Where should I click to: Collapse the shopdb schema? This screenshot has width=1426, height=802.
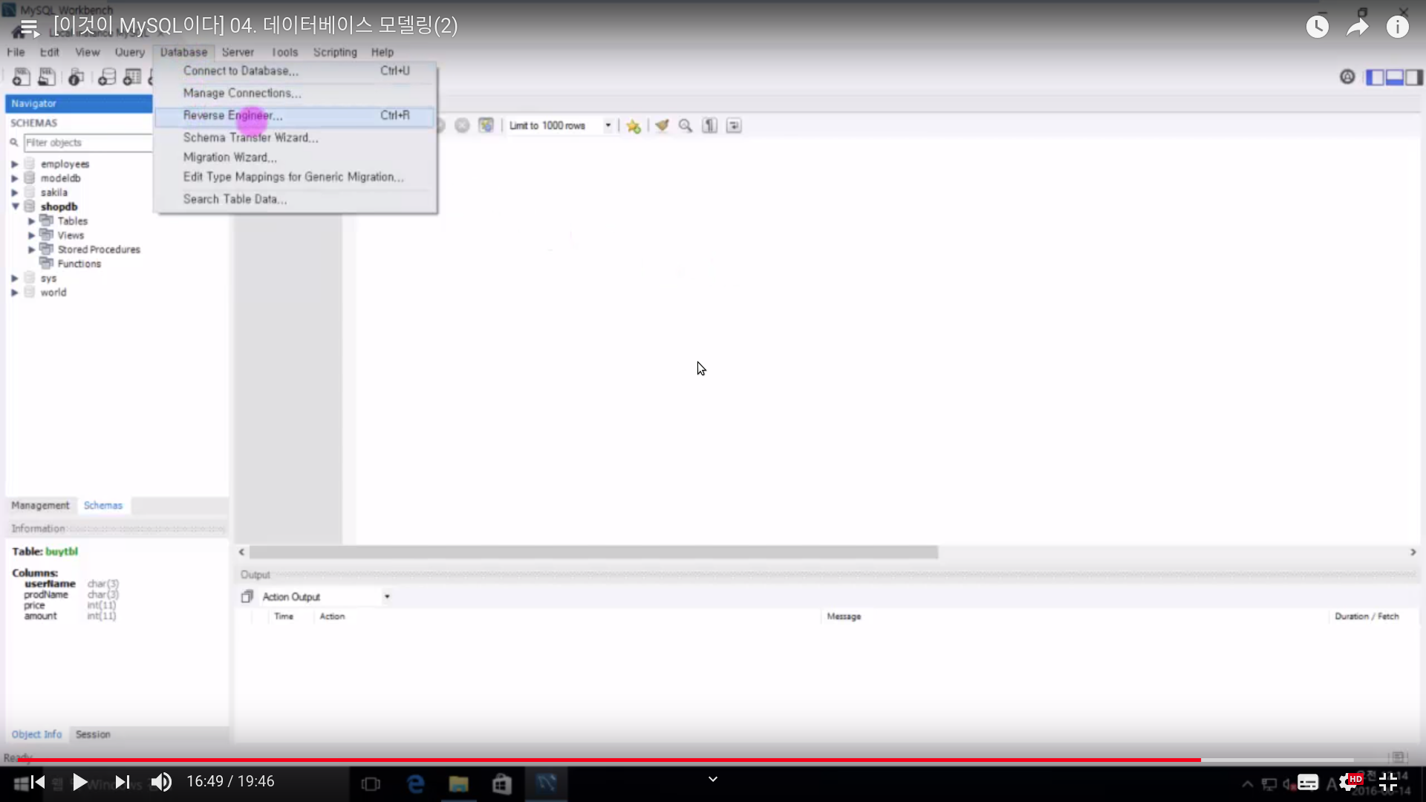point(15,206)
